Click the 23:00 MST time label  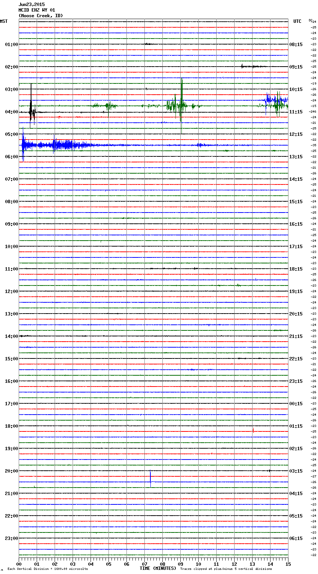12,538
